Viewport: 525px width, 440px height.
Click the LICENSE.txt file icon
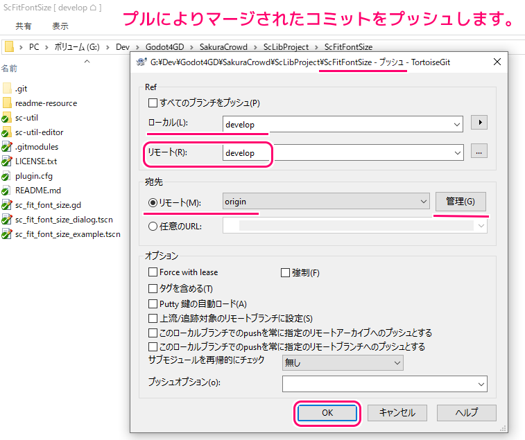click(6, 161)
